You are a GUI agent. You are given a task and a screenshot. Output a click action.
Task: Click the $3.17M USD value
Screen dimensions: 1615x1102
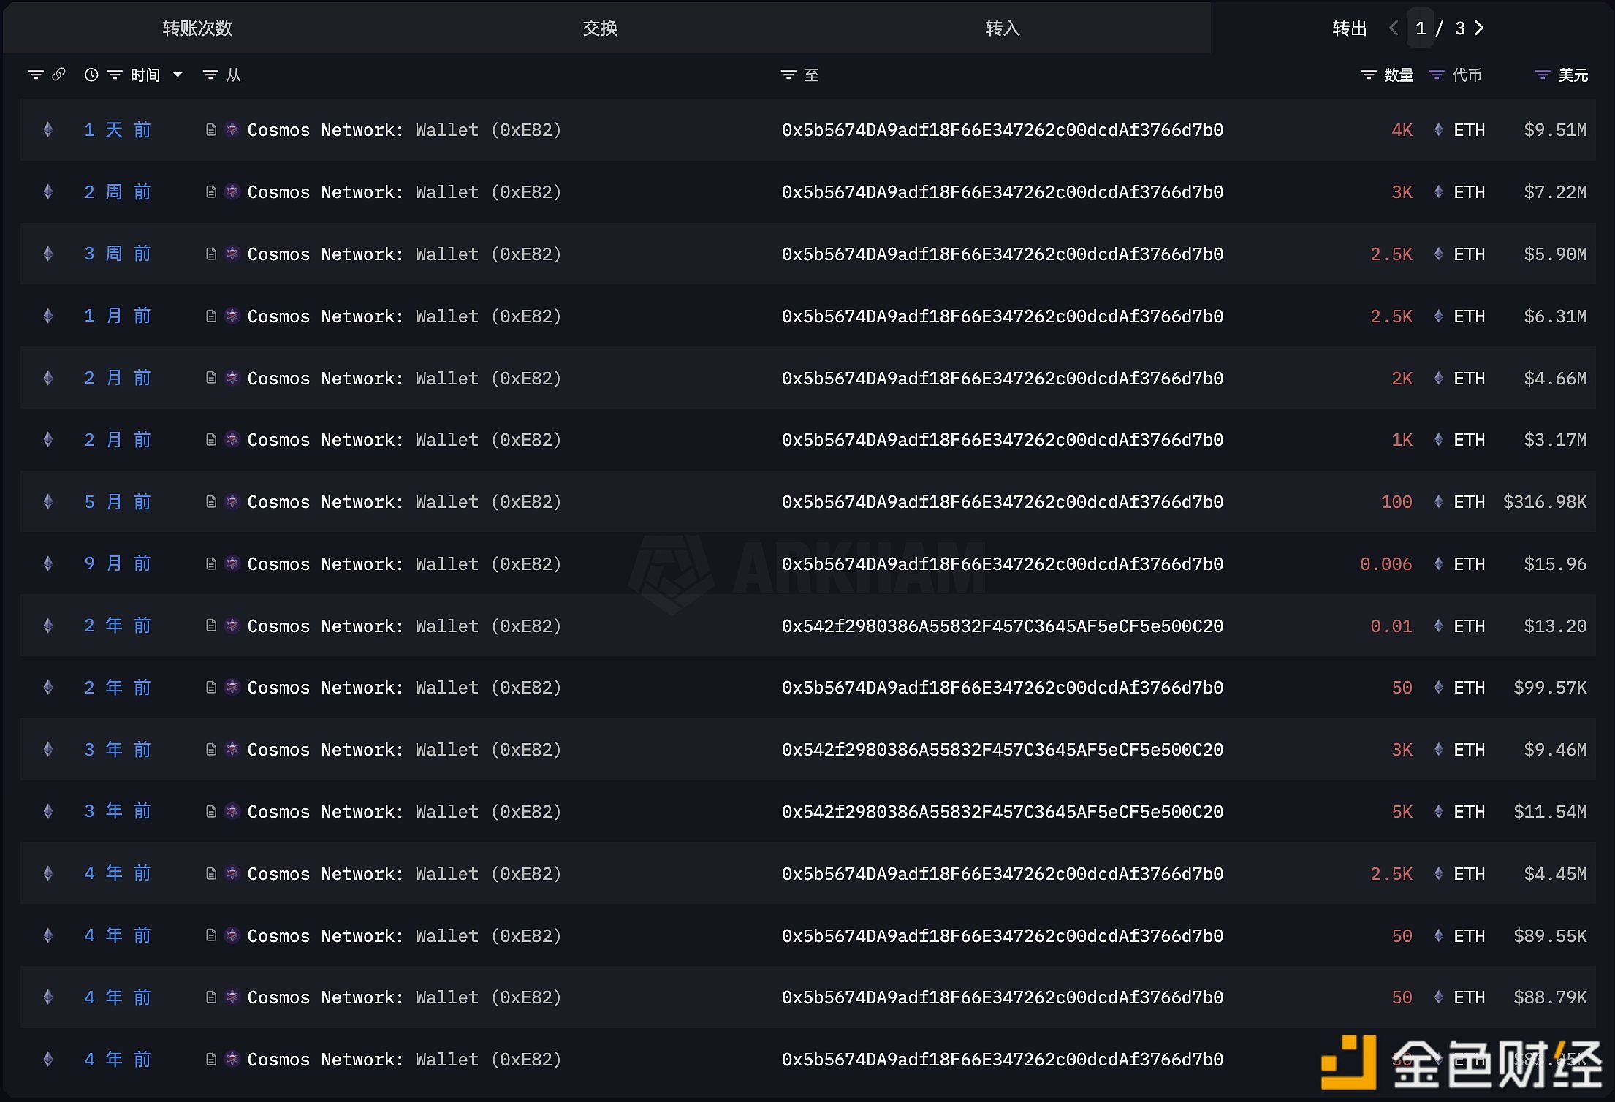pos(1555,440)
